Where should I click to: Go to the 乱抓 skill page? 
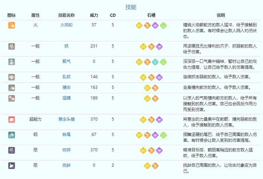67,77
